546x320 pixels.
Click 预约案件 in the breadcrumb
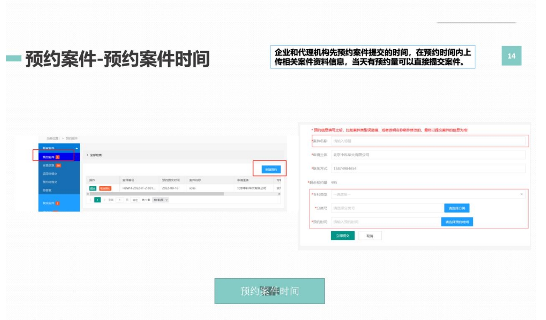pos(72,138)
